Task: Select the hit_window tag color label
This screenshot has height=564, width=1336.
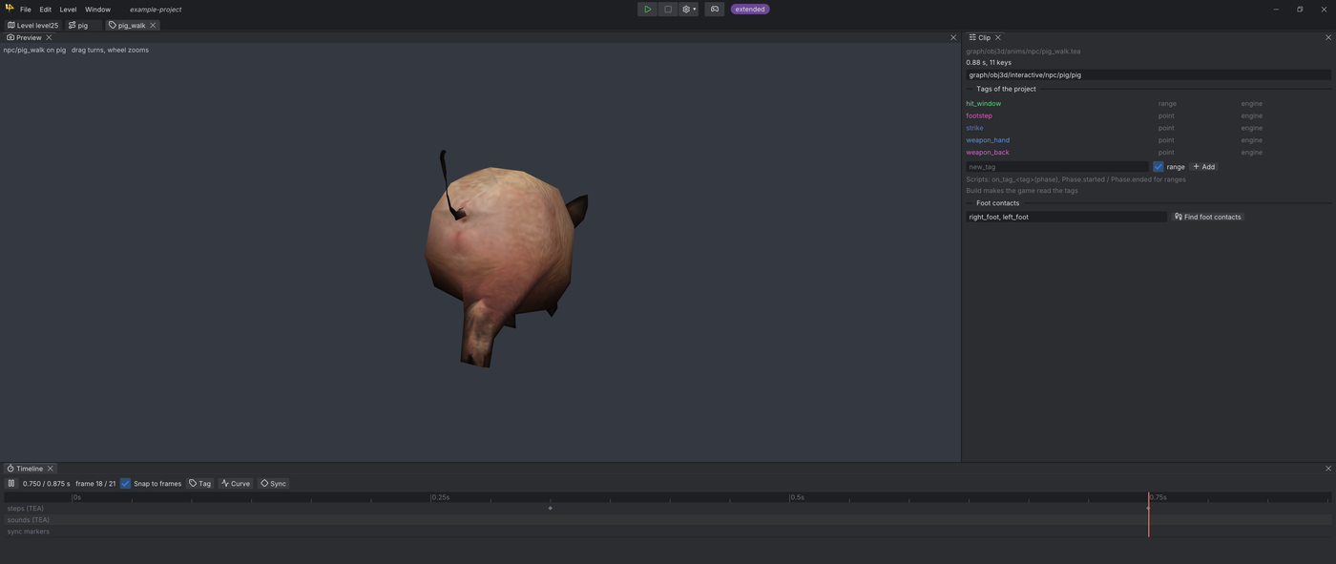Action: click(x=983, y=103)
